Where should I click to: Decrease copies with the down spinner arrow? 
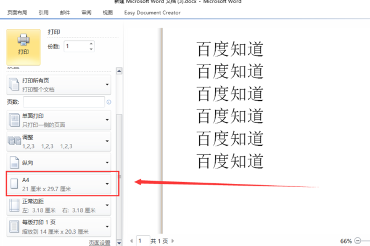click(91, 49)
